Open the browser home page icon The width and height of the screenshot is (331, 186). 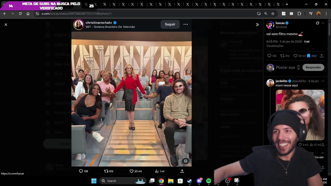click(x=28, y=13)
